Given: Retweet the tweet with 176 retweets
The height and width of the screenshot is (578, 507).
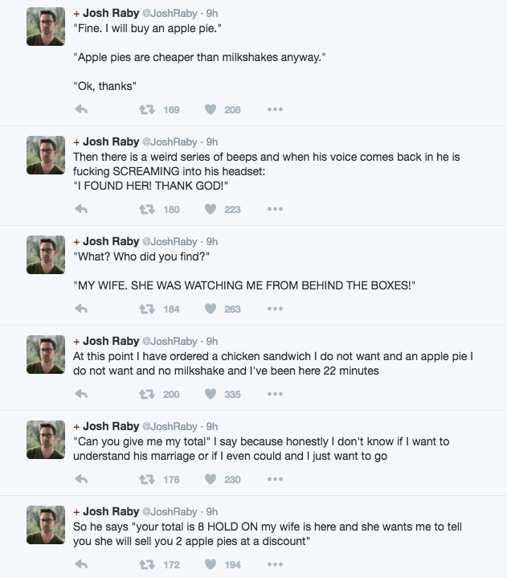Looking at the screenshot, I should [147, 479].
